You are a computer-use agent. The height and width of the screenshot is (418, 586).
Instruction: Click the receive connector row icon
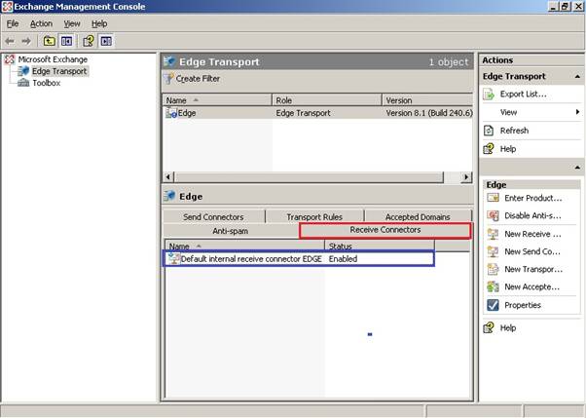(x=173, y=258)
